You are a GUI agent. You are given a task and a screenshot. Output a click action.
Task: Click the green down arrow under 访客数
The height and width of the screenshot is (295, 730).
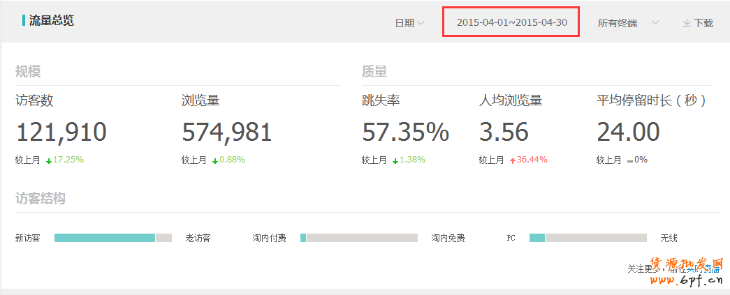click(x=49, y=160)
